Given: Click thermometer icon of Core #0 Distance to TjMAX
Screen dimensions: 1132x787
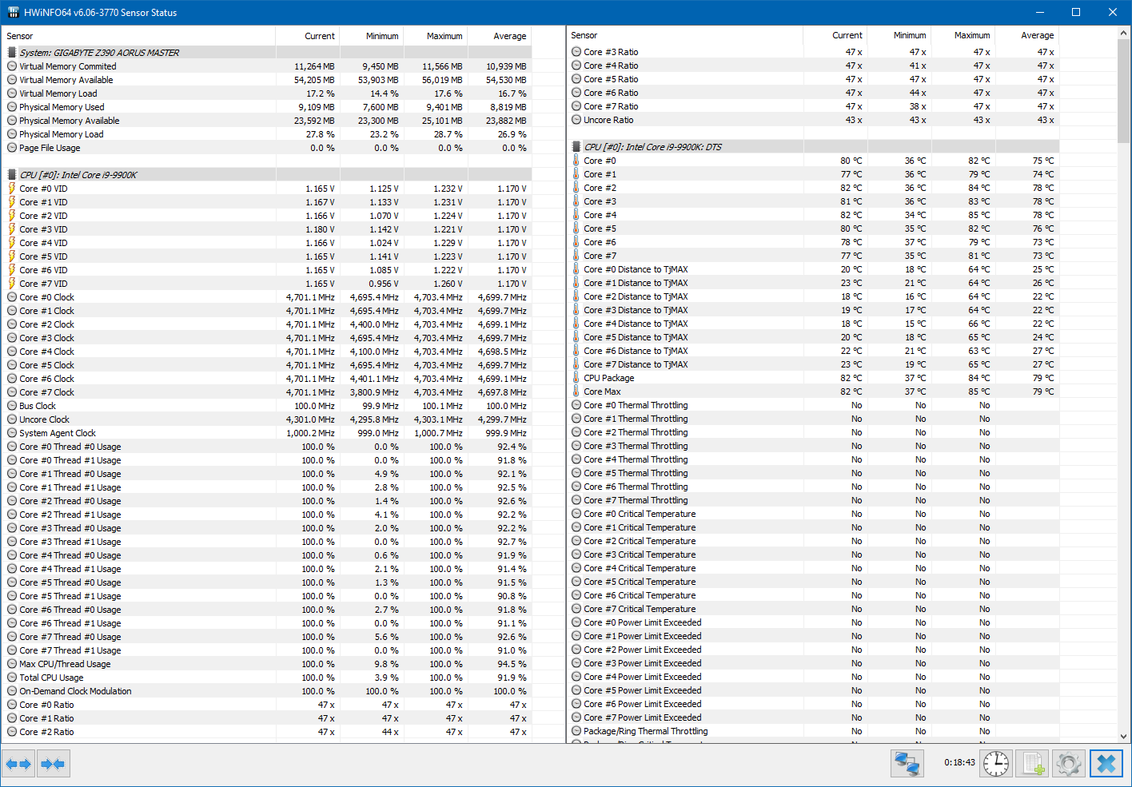Looking at the screenshot, I should pos(576,269).
